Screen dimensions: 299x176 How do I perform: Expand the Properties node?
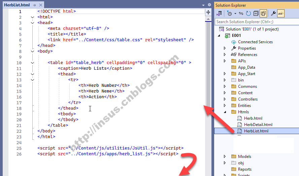(x=225, y=48)
